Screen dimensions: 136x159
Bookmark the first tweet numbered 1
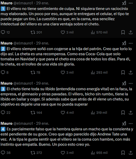123,32
